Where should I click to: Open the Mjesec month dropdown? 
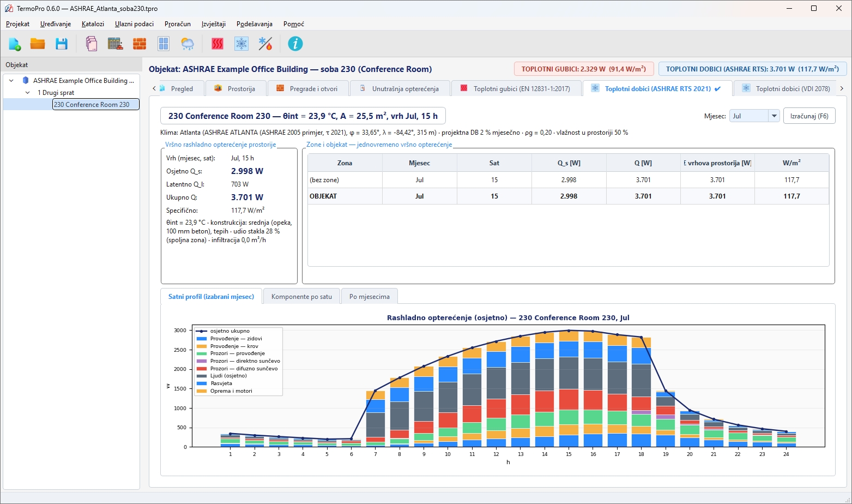754,116
